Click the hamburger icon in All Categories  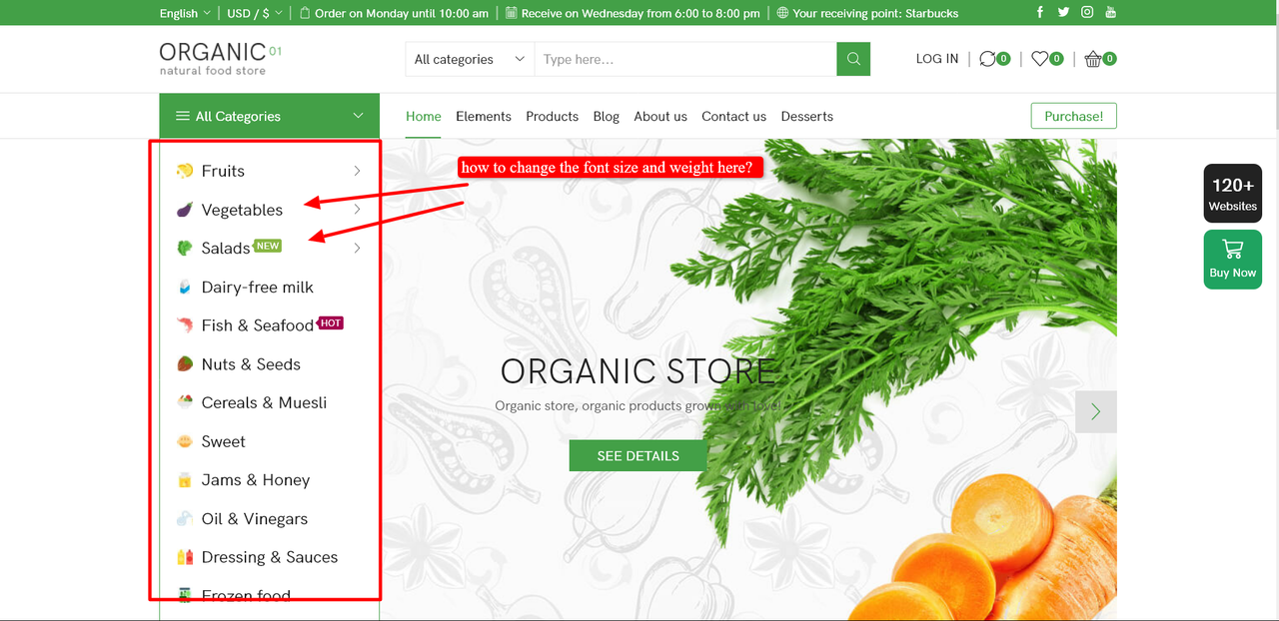(x=182, y=116)
